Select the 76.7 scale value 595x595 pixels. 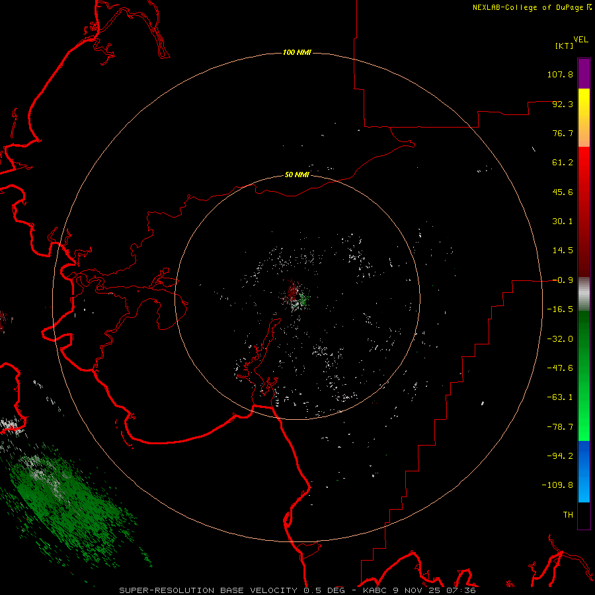(563, 133)
